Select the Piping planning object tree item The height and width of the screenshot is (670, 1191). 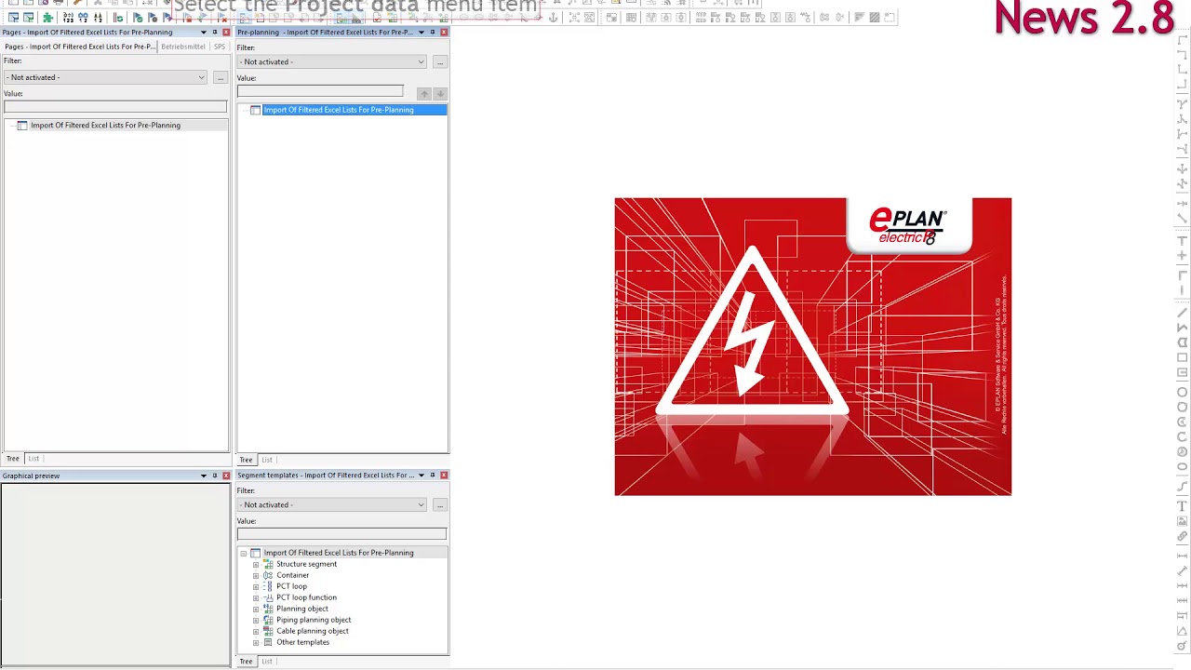[314, 620]
